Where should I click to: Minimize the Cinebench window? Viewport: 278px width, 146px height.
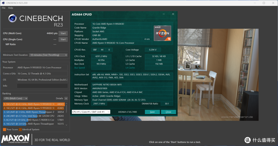point(255,3)
